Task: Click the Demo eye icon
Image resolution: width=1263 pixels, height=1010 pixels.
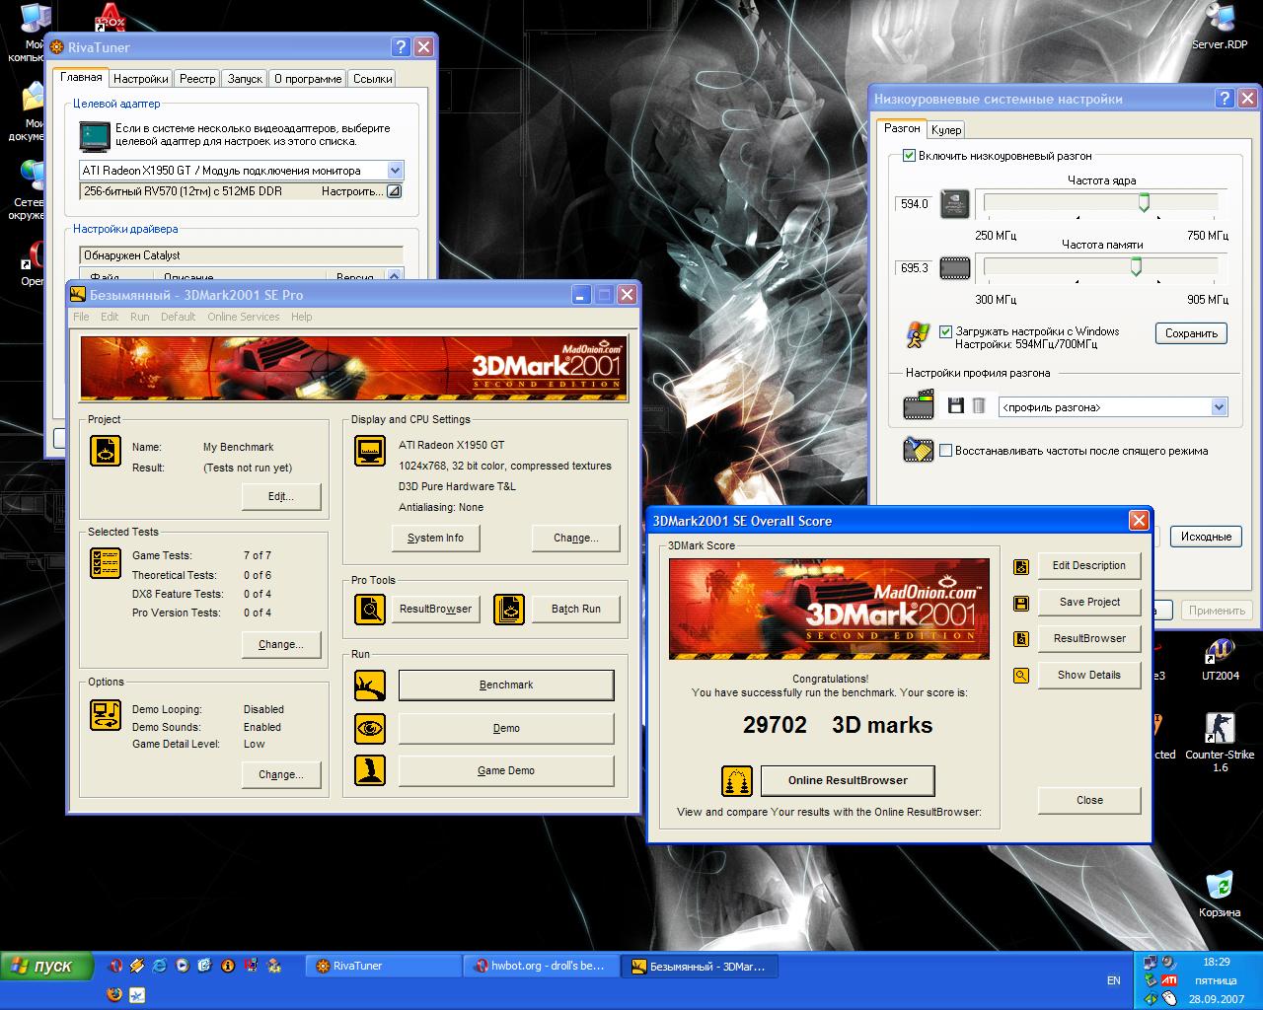Action: (x=370, y=728)
